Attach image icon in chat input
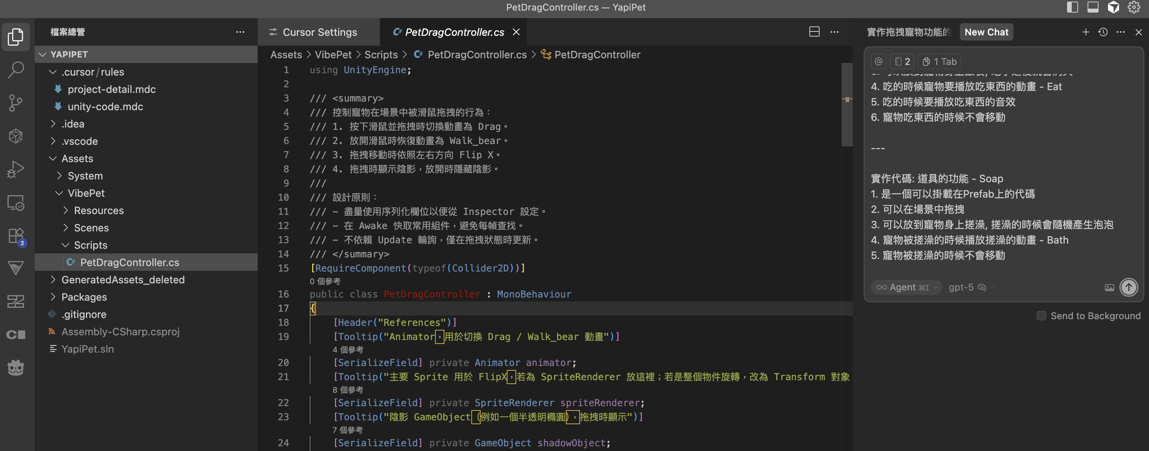Image resolution: width=1149 pixels, height=451 pixels. coord(1109,287)
